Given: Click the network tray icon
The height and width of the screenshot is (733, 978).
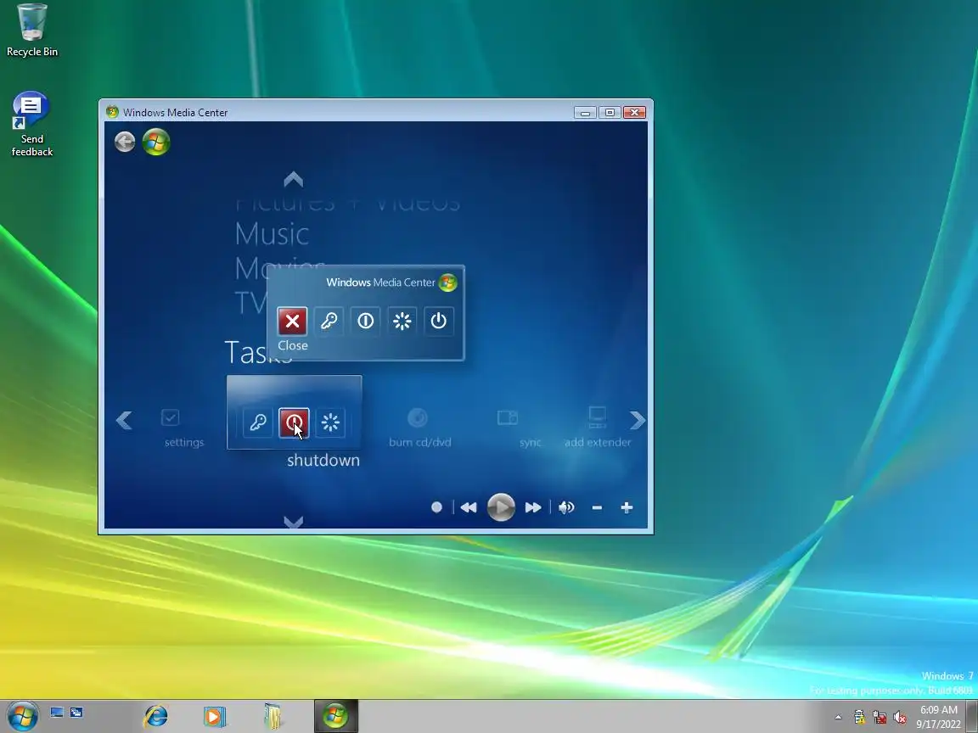Looking at the screenshot, I should 880,718.
